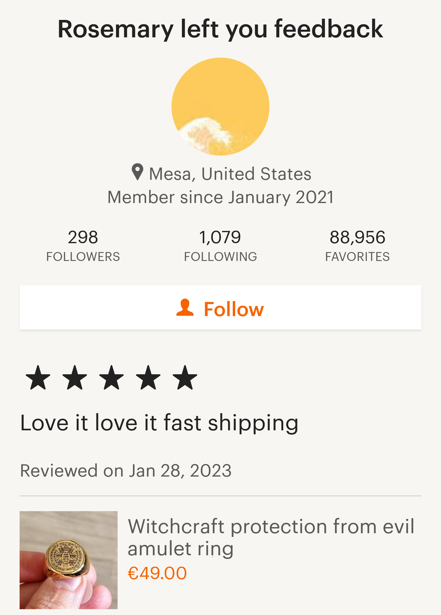441x615 pixels.
Task: Open the amulet ring product photo
Action: coord(69,560)
